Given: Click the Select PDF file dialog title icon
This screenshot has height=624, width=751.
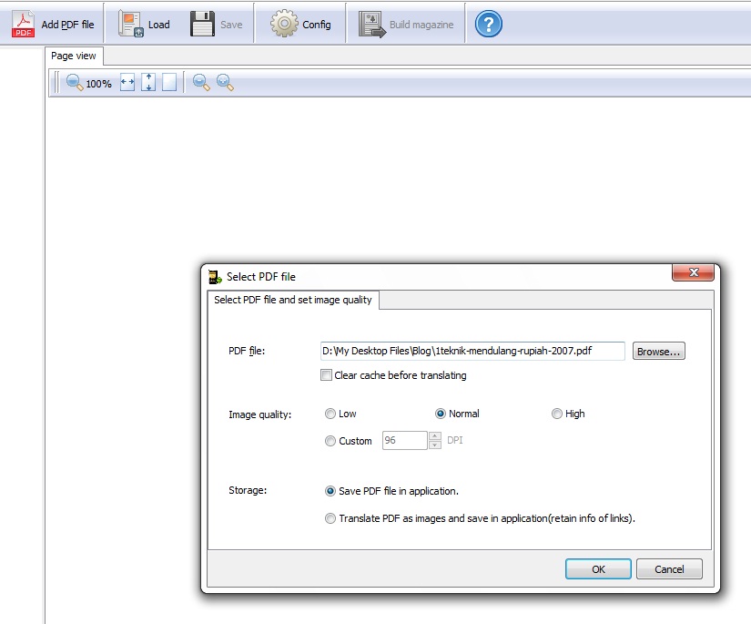Looking at the screenshot, I should pyautogui.click(x=215, y=277).
